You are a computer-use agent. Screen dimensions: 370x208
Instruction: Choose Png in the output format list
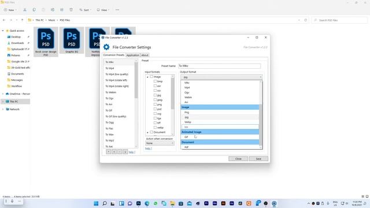(x=220, y=112)
